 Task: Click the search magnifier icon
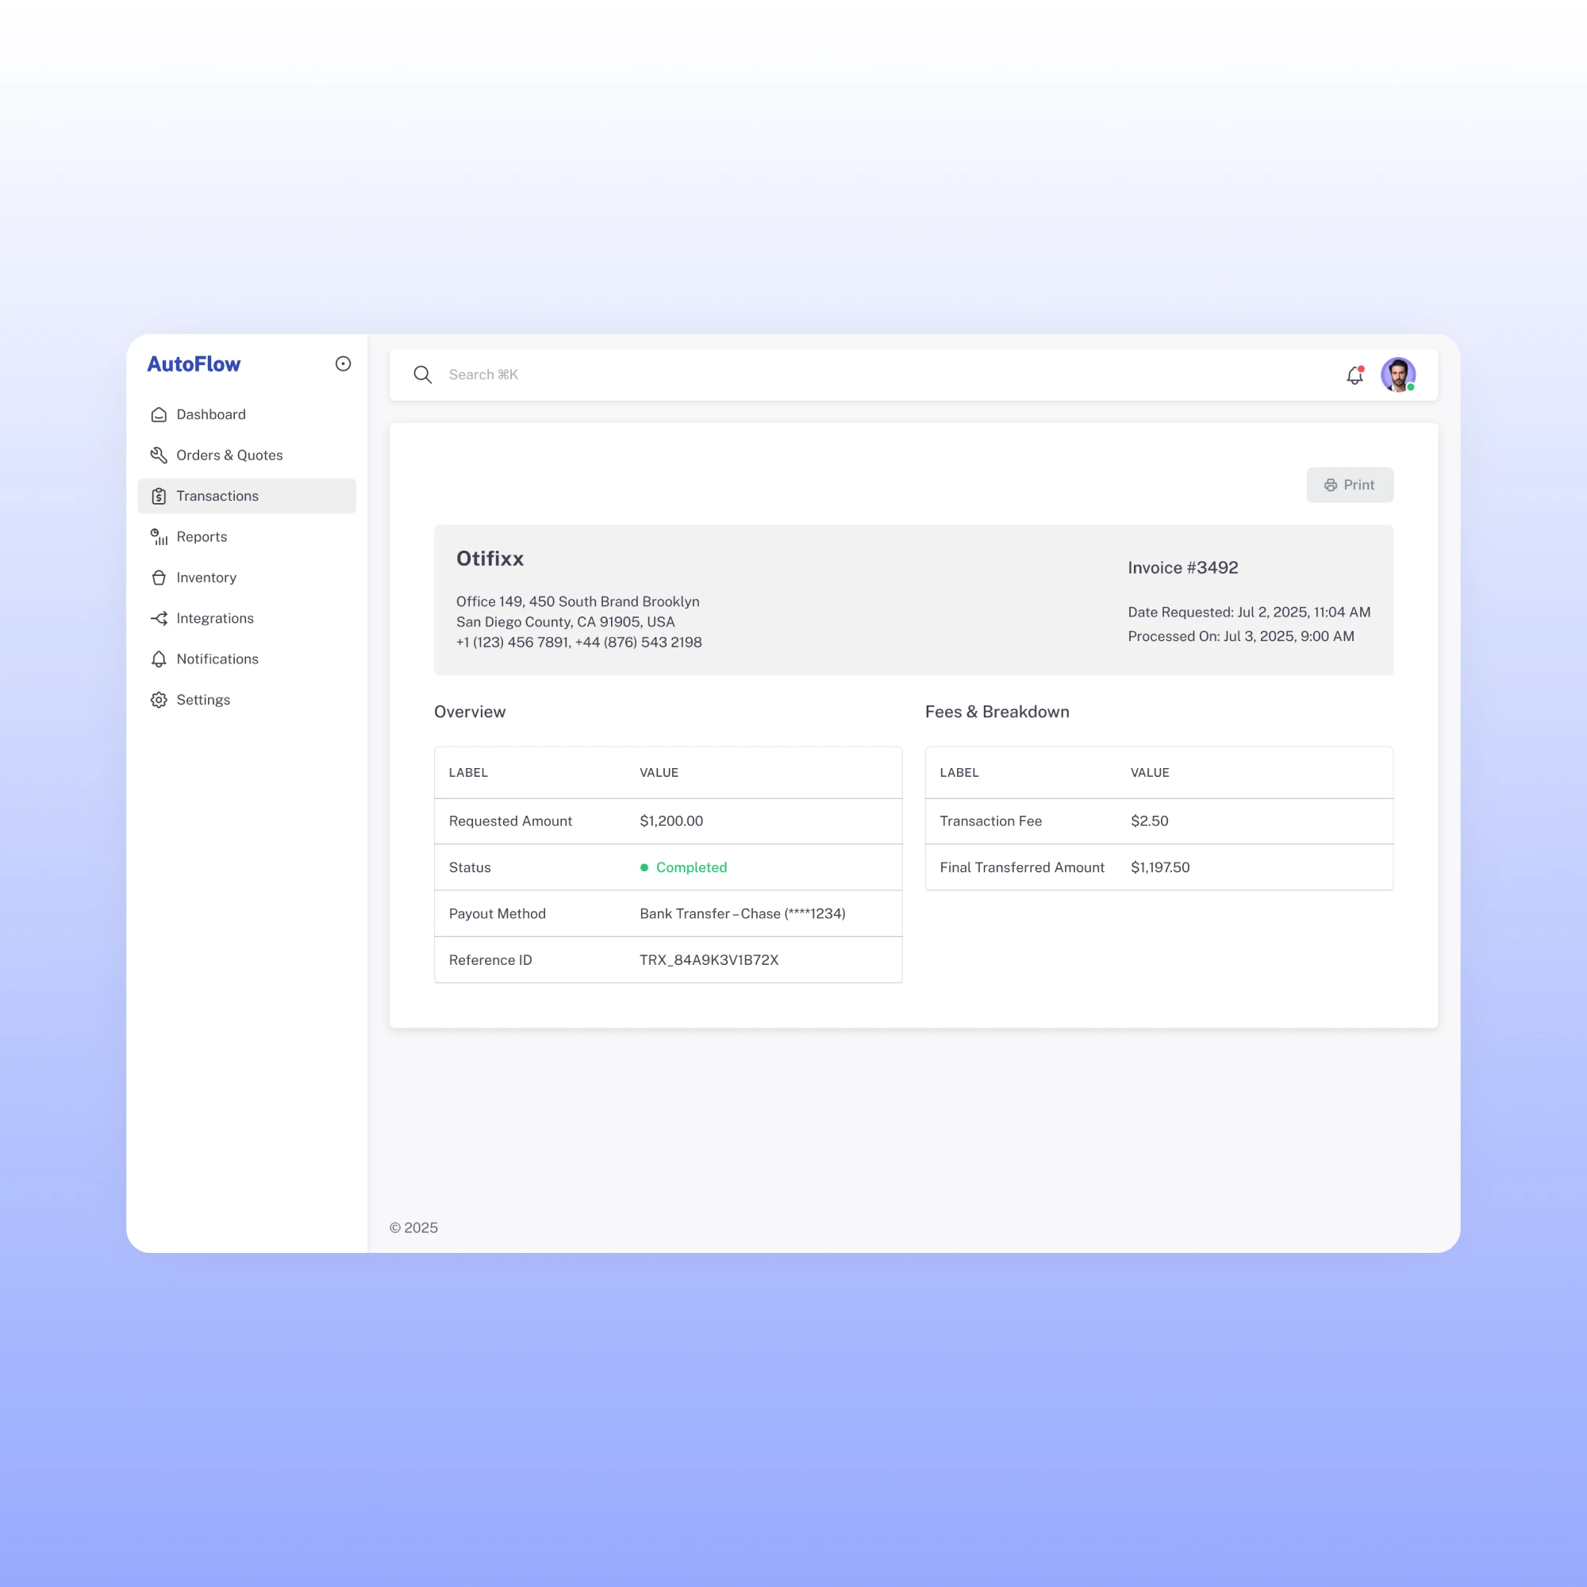422,375
